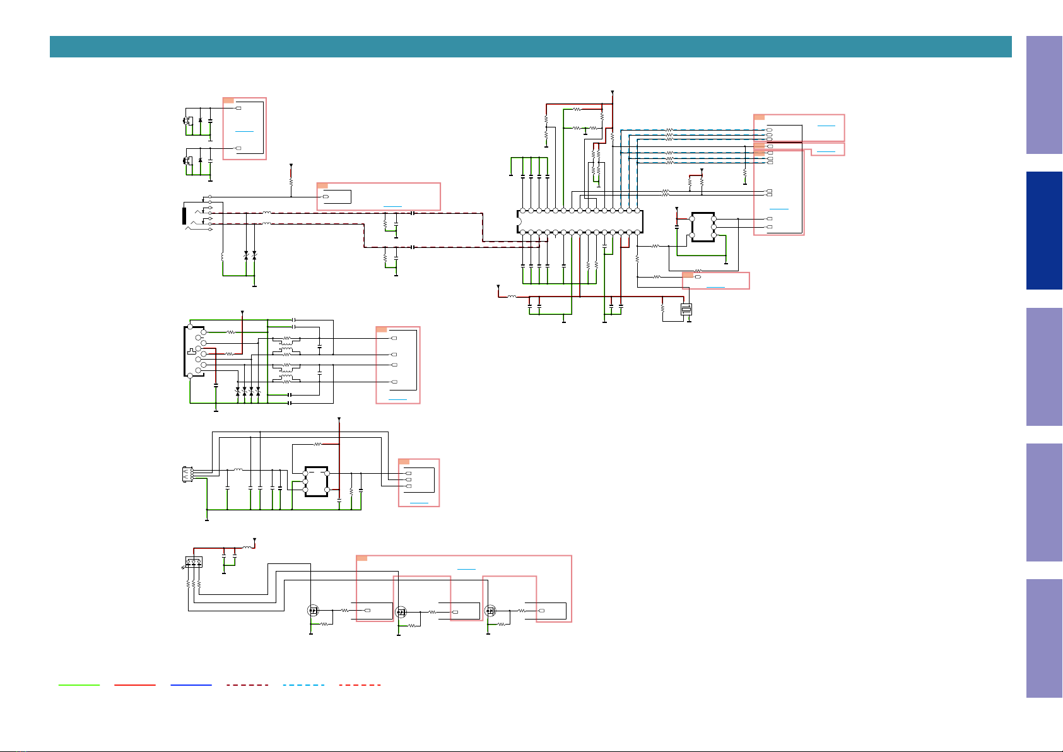Viewport: 1063px width, 752px height.
Task: Click the teal header bar
Action: 531,47
